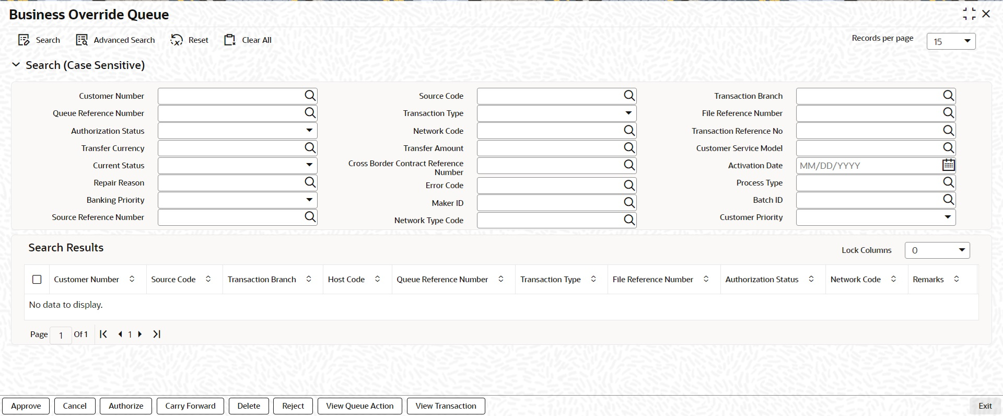Click the Source Code search icon
The width and height of the screenshot is (1003, 416).
coord(629,96)
